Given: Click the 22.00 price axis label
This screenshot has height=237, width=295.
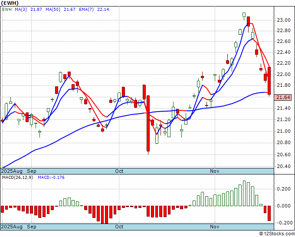Looking at the screenshot, I should click(283, 74).
